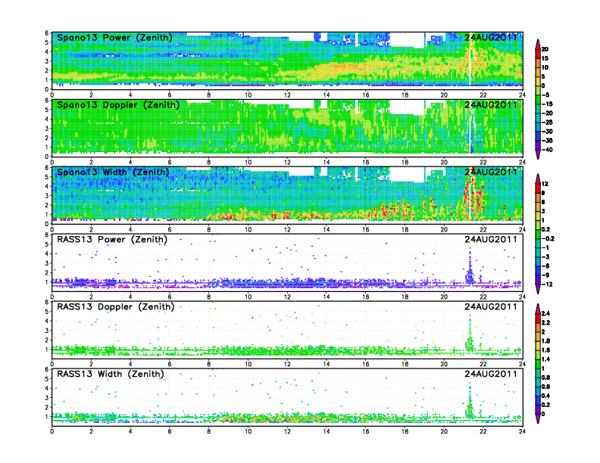Click the 20 label on the top colorbar

pyautogui.click(x=545, y=49)
